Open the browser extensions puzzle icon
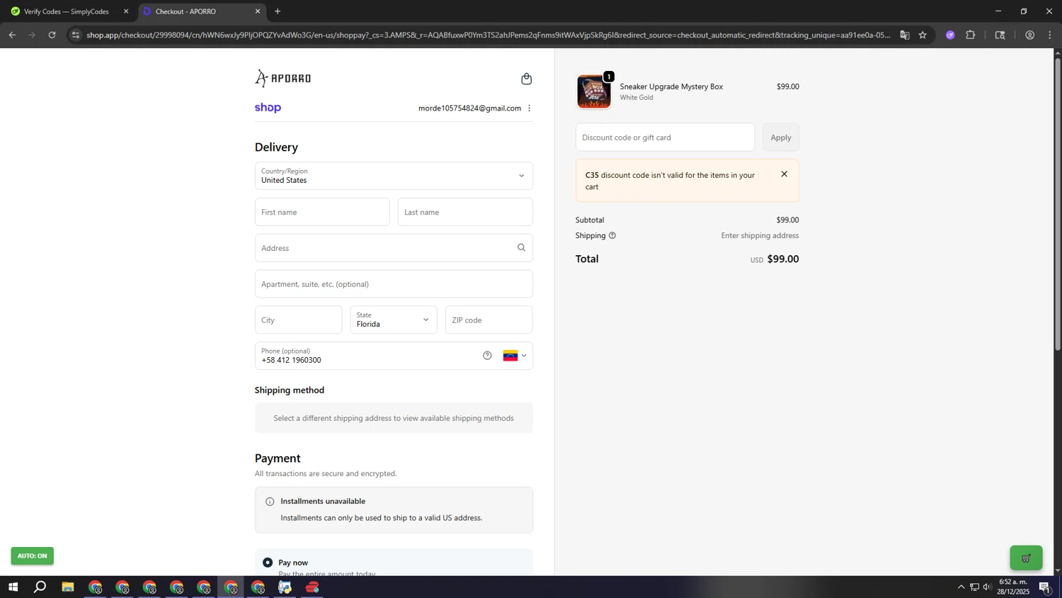1062x598 pixels. click(x=971, y=35)
